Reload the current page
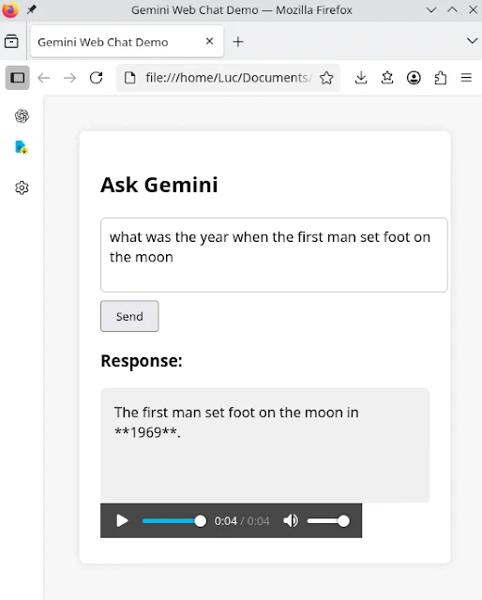This screenshot has width=482, height=600. pos(96,78)
